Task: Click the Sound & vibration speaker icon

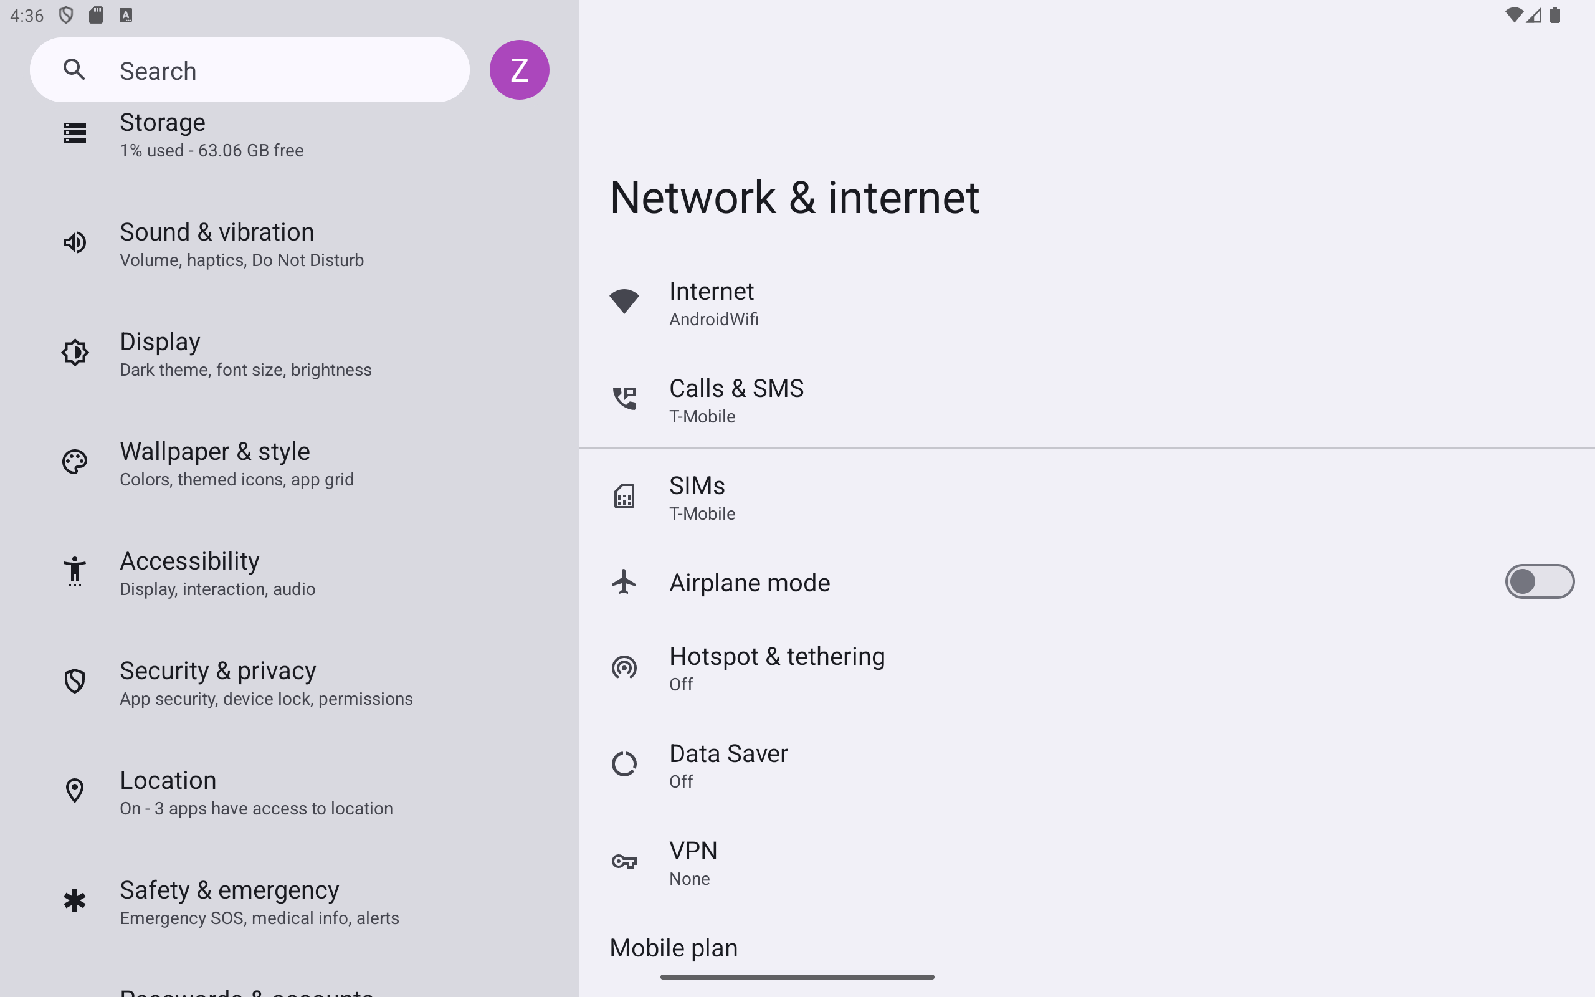Action: 75,242
